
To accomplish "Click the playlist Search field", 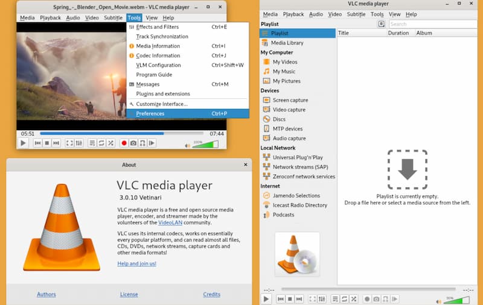I will (x=433, y=24).
